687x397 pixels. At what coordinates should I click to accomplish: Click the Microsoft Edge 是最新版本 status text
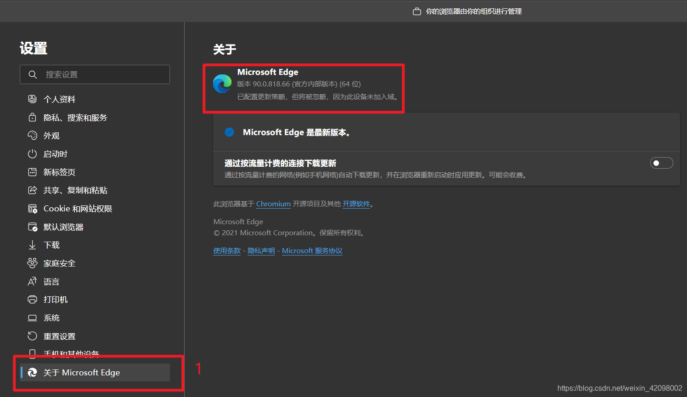[297, 132]
